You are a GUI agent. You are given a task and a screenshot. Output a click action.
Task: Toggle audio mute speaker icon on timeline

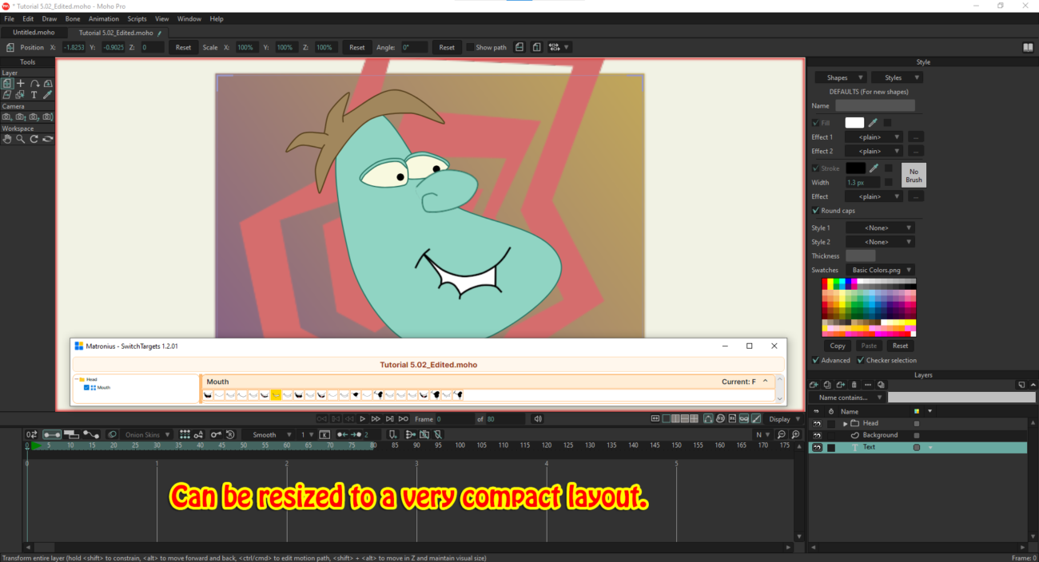[538, 419]
